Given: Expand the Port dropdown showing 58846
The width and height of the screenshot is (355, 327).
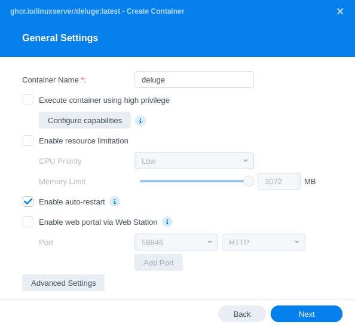Looking at the screenshot, I should [x=176, y=242].
